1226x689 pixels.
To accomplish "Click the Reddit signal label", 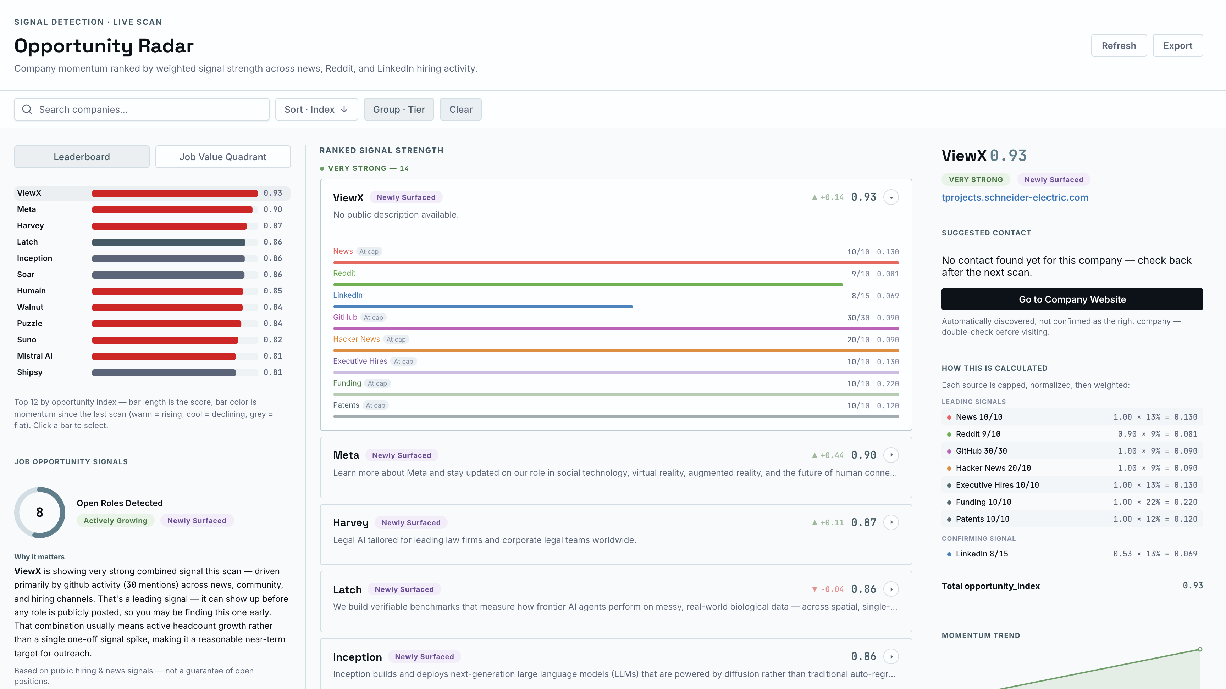I will pos(344,273).
